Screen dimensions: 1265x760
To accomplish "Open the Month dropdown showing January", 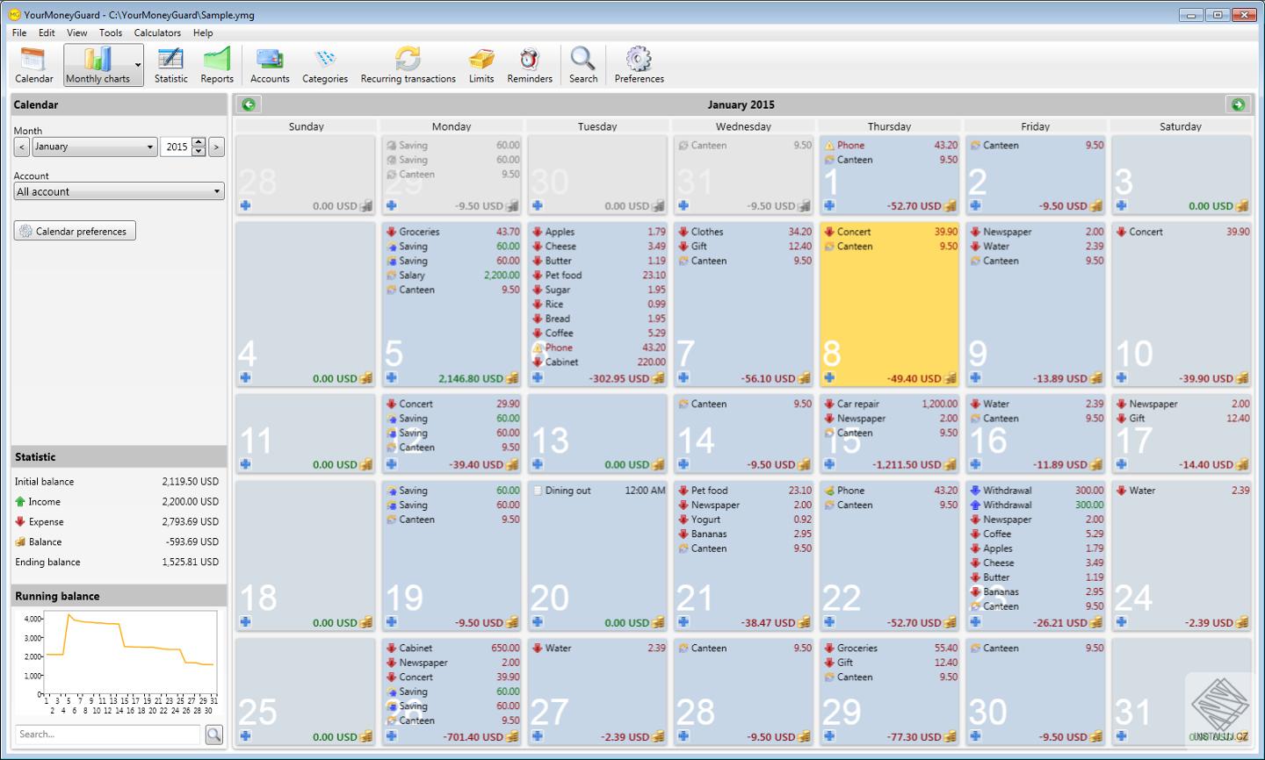I will point(94,147).
